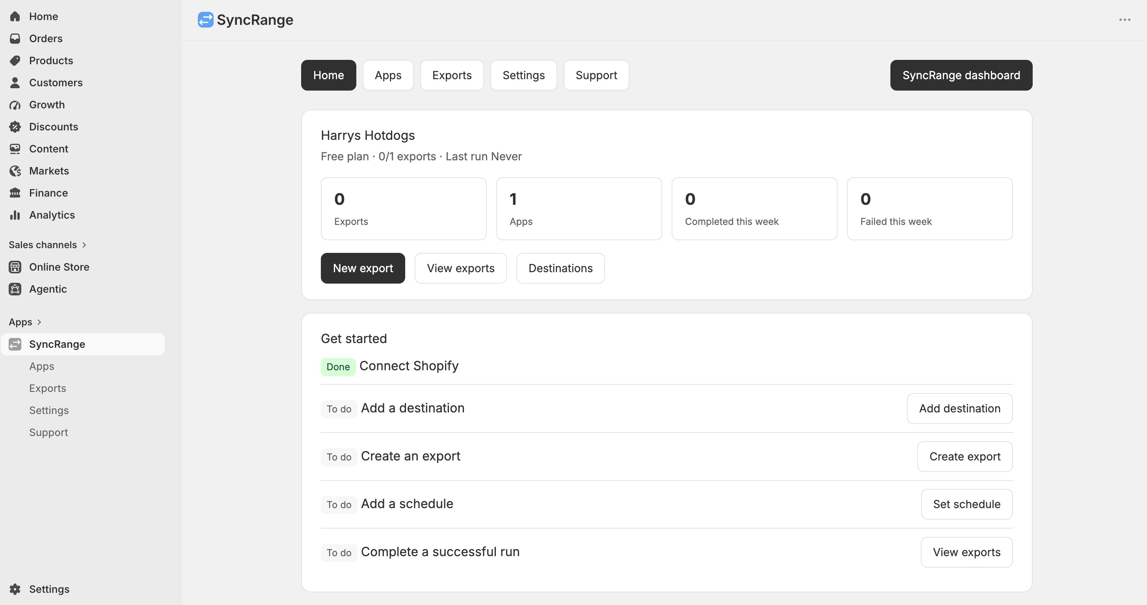Click the New export button

click(x=363, y=268)
